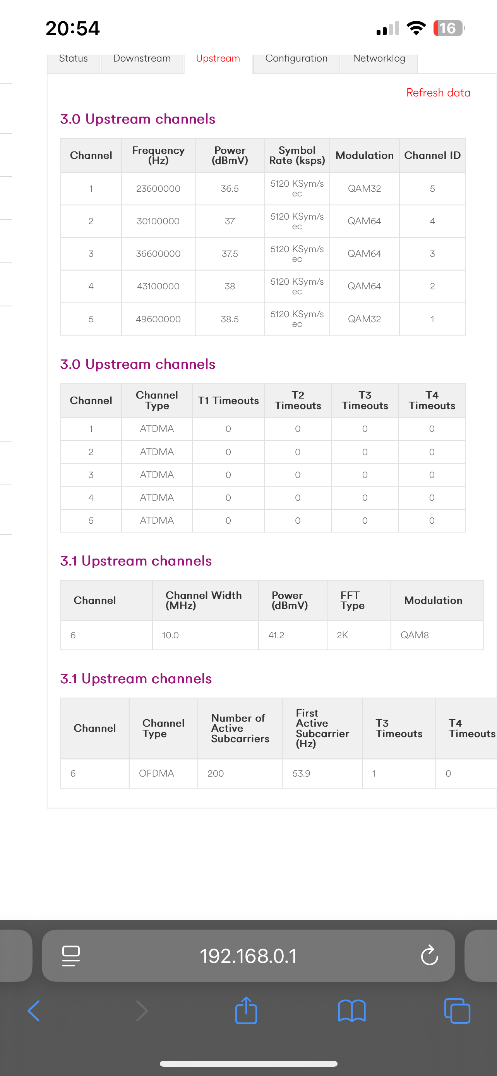Tap the Wi-Fi status icon

click(x=416, y=28)
